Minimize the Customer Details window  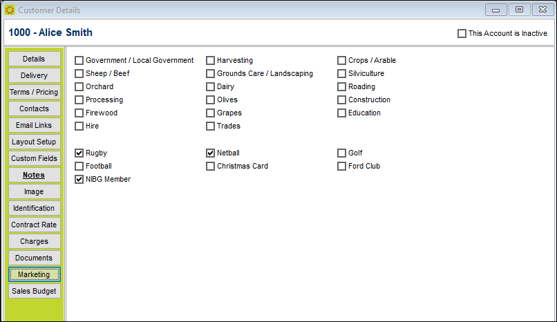(496, 10)
